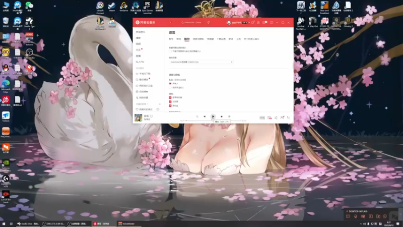Switch to the 工具 settings tab
Viewport: 403px width, 227px height.
point(238,39)
